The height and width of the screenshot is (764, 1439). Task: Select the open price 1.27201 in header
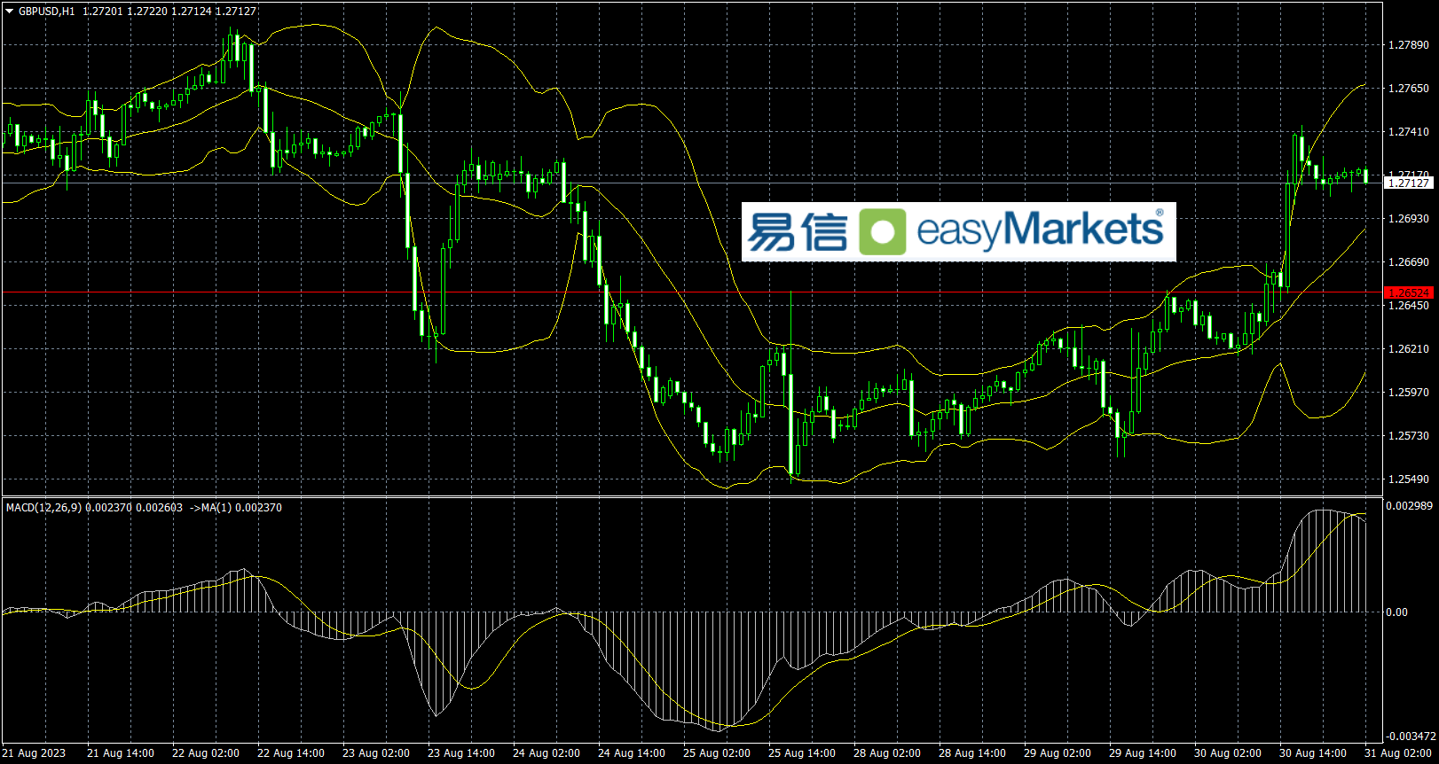[x=103, y=12]
